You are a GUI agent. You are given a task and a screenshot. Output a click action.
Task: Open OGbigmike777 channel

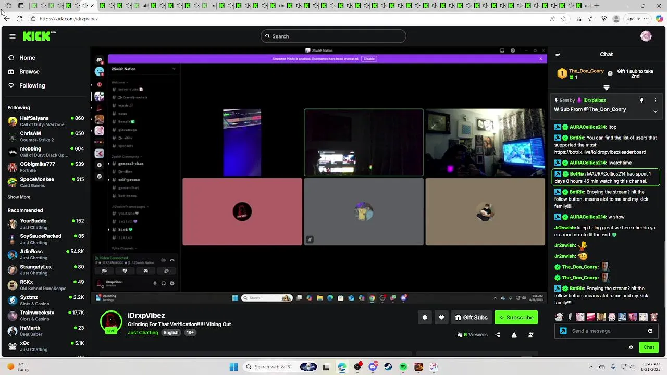(x=46, y=167)
